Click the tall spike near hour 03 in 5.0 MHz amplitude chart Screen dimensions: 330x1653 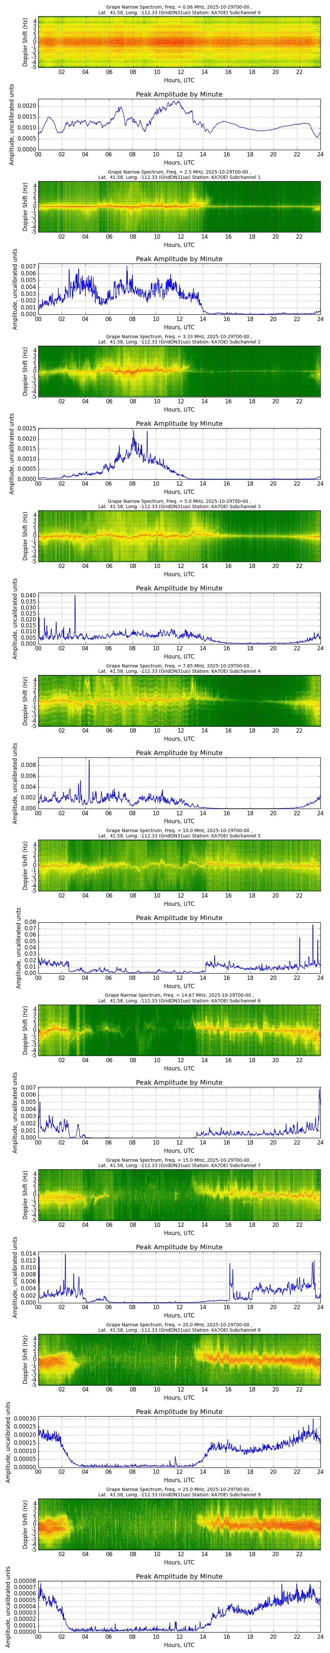75,616
